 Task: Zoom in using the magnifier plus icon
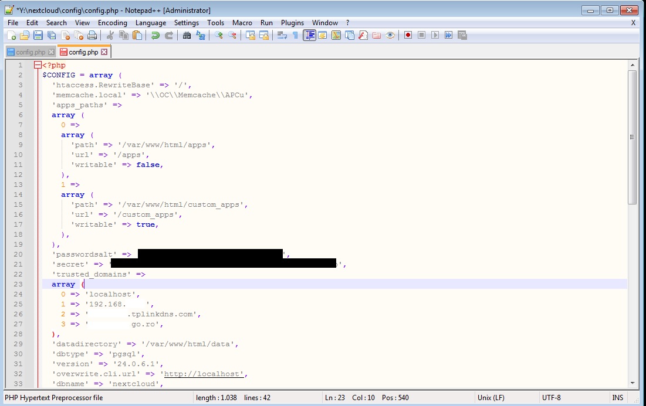point(219,35)
